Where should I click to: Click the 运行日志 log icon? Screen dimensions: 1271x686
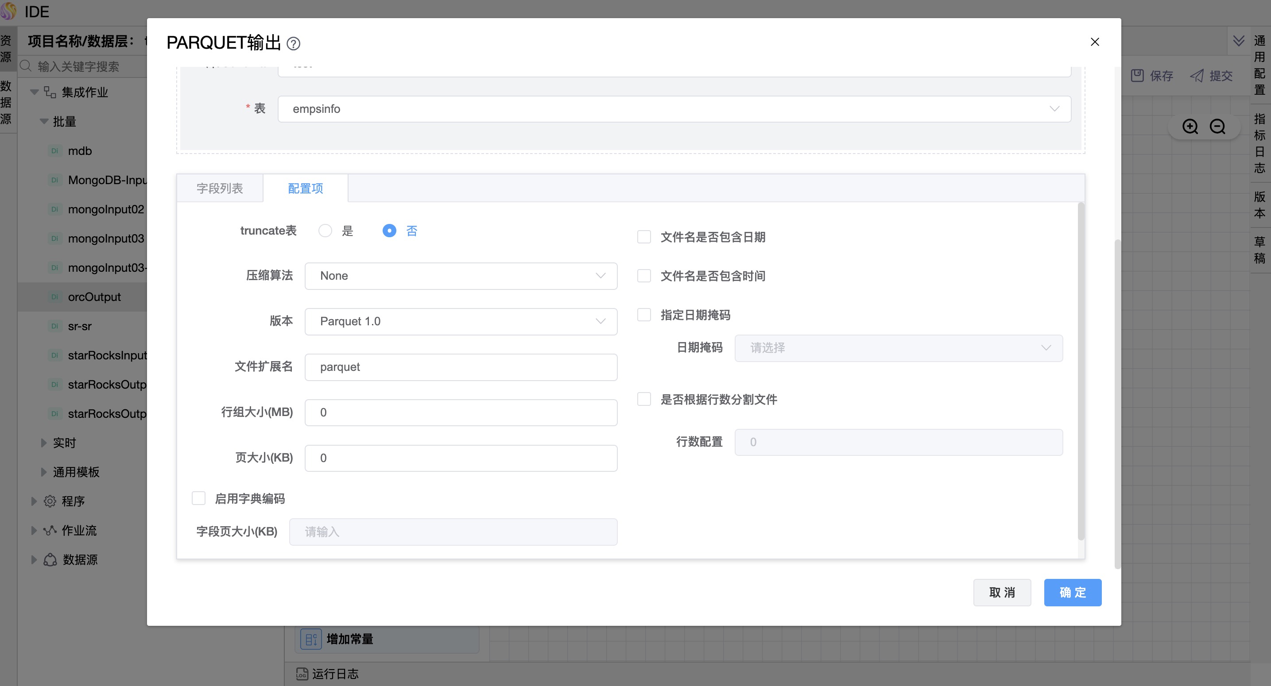pos(302,674)
